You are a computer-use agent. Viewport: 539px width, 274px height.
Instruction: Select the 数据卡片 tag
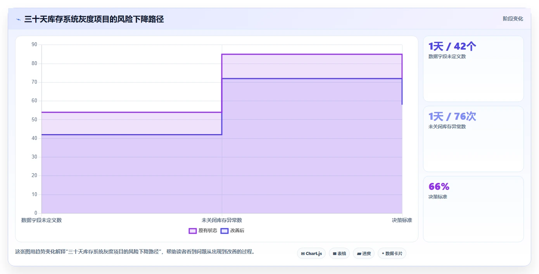pyautogui.click(x=392, y=253)
